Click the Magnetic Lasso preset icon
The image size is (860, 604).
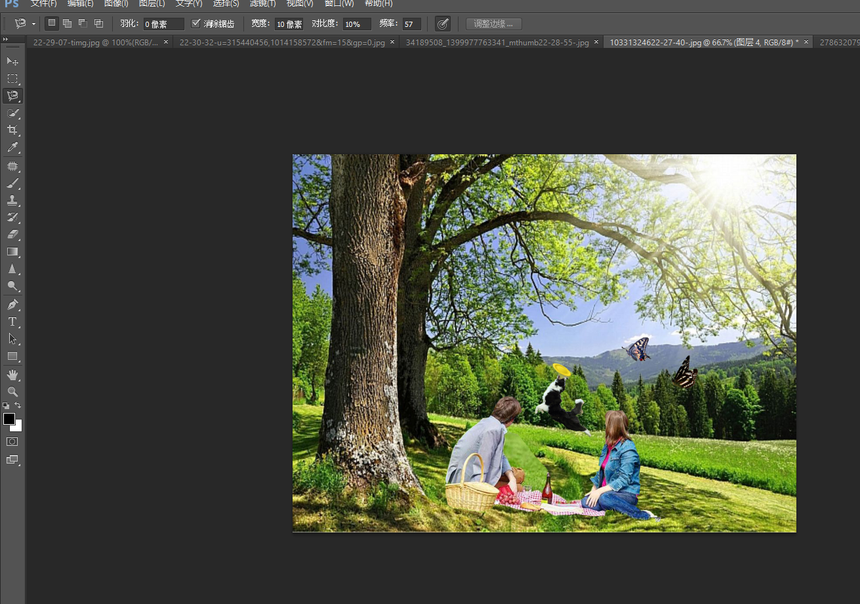click(20, 24)
